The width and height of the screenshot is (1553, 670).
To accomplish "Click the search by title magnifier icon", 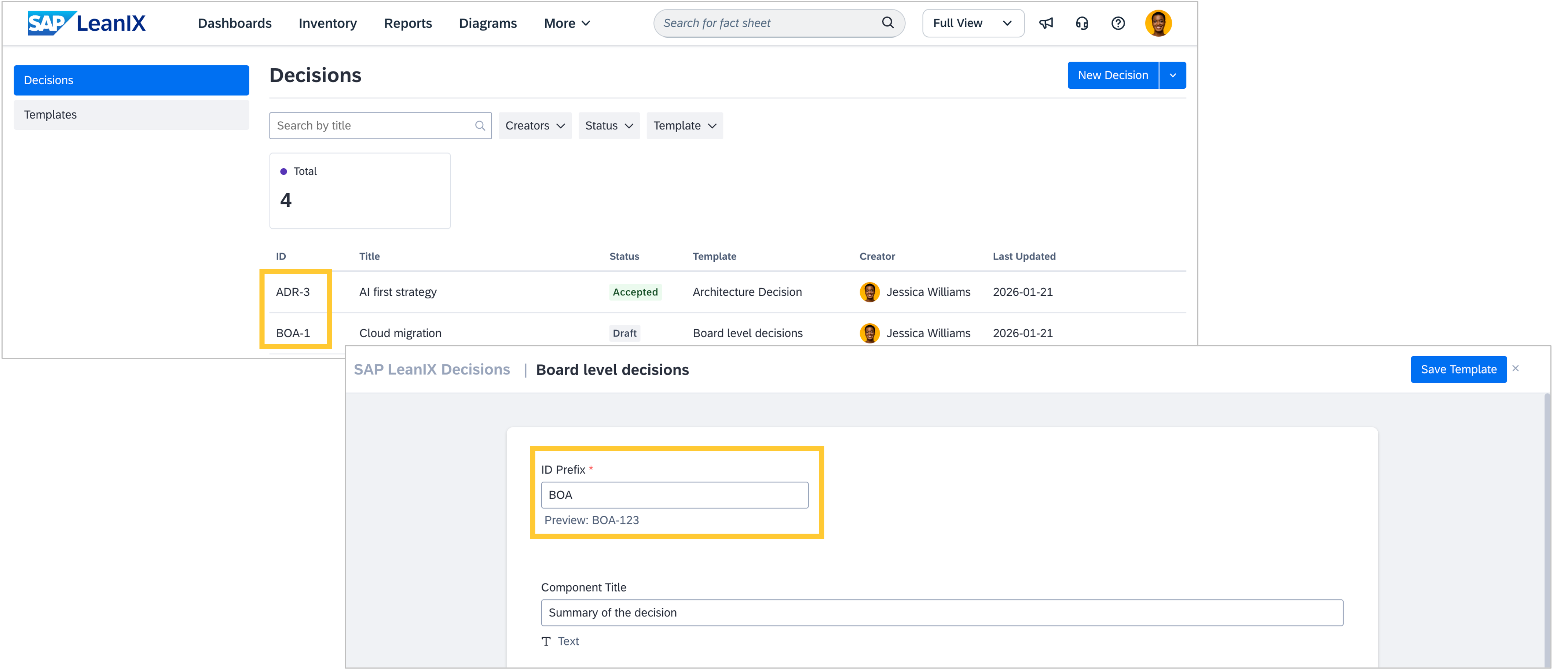I will 480,125.
